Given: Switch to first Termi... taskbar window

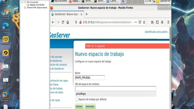Looking at the screenshot, I should (87, 1).
